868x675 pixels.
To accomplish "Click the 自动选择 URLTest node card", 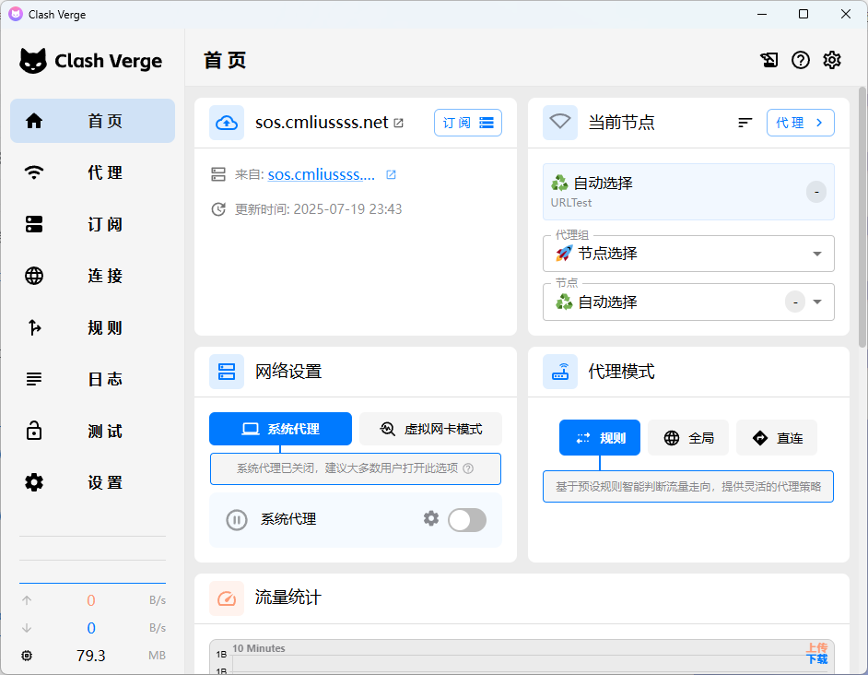I will point(688,192).
